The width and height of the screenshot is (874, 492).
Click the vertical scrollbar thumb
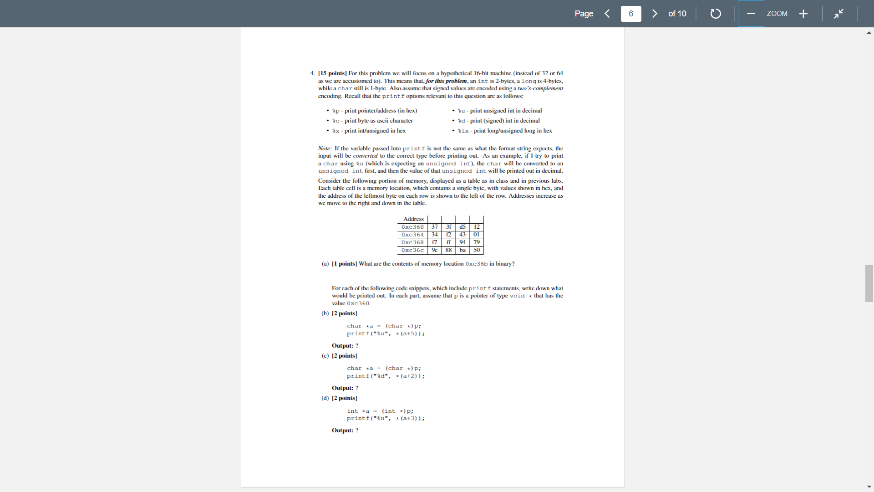click(x=869, y=283)
